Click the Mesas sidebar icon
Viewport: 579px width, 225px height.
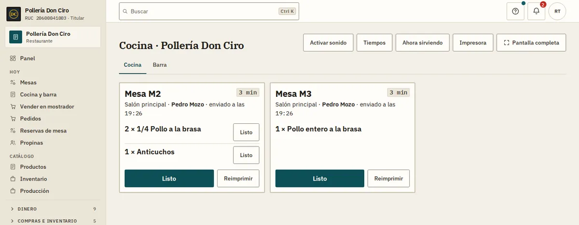[13, 82]
